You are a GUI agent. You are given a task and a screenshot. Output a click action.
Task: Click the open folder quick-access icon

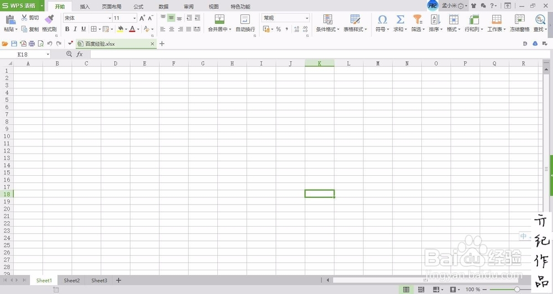5,44
